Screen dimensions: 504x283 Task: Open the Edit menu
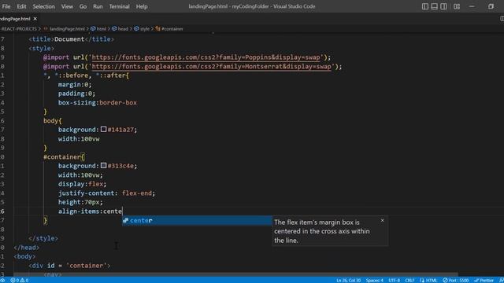[x=21, y=6]
